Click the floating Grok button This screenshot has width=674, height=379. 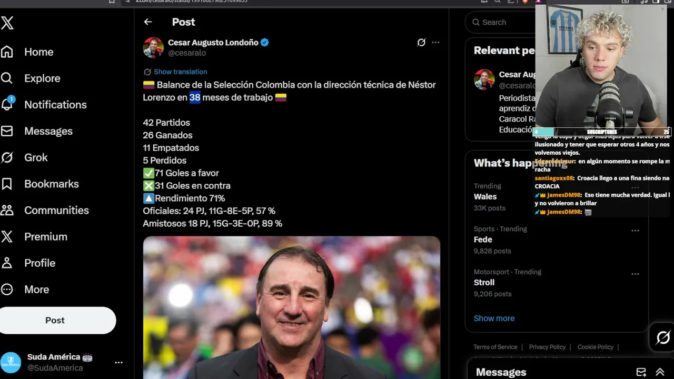click(x=662, y=337)
